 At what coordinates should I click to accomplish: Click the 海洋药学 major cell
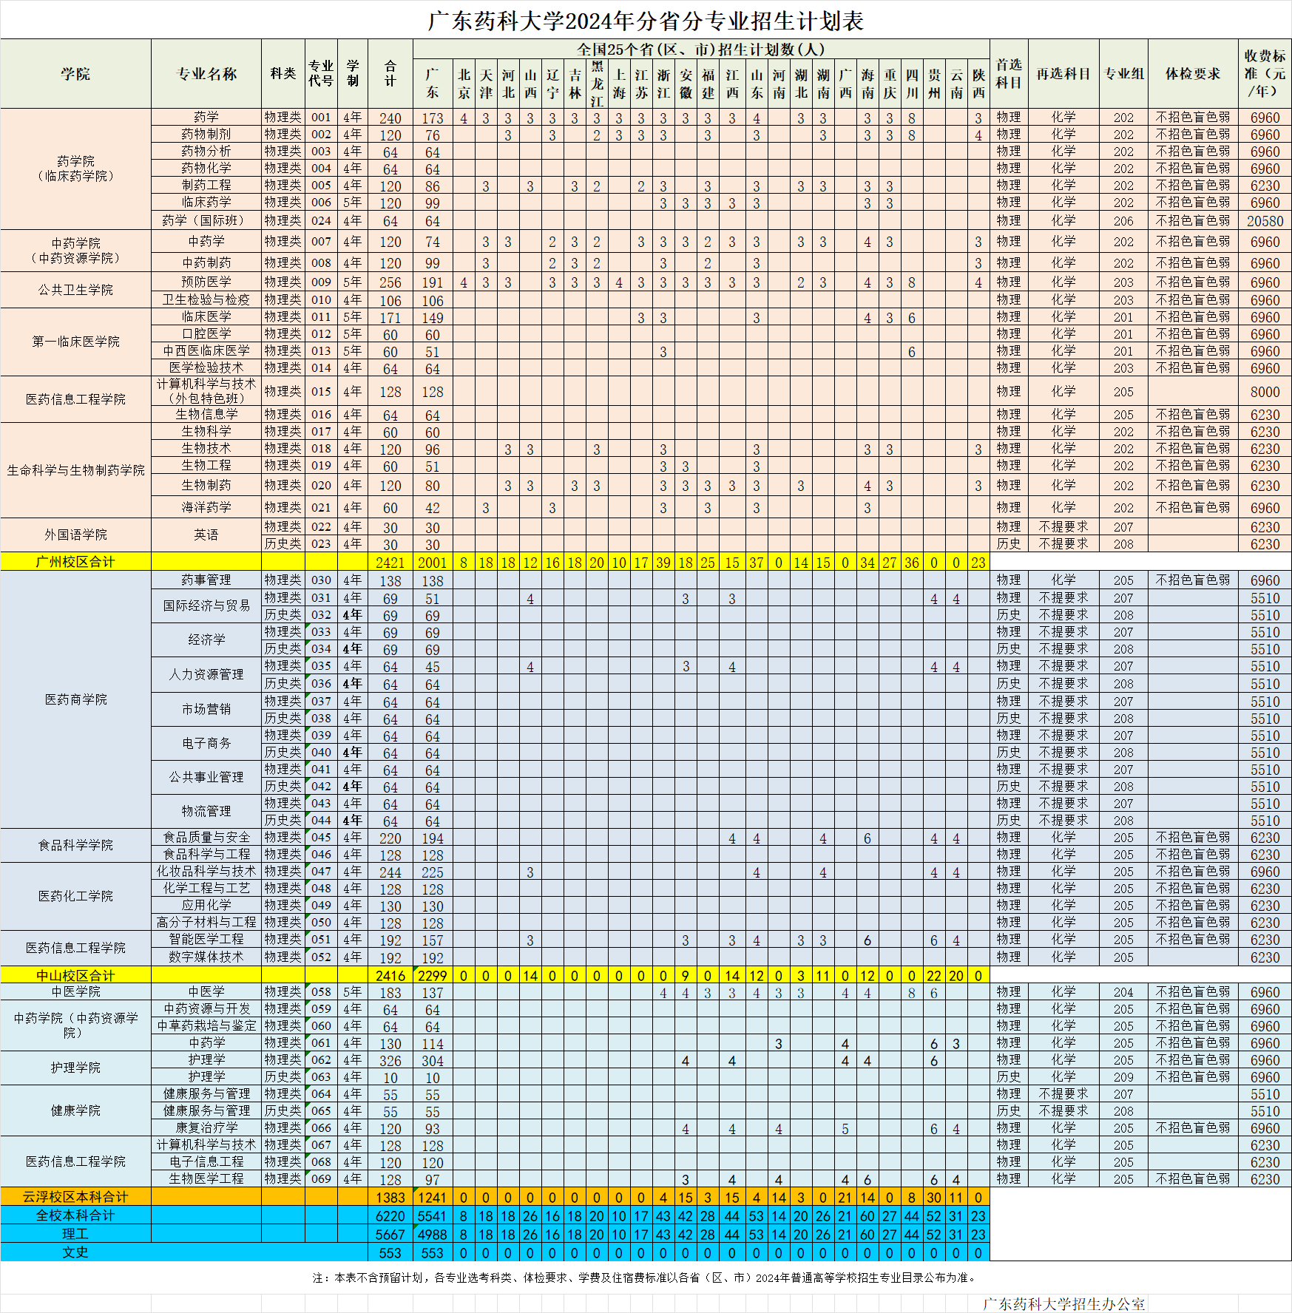[x=206, y=507]
